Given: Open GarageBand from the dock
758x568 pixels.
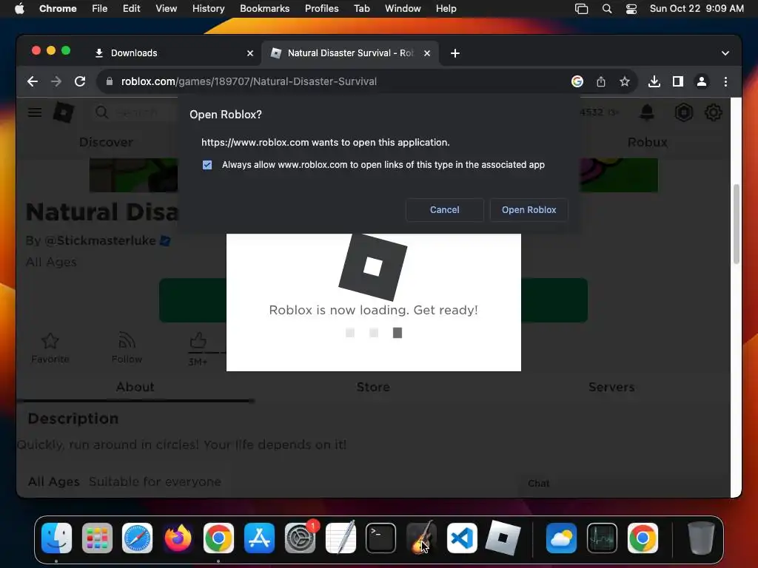Looking at the screenshot, I should pyautogui.click(x=421, y=538).
